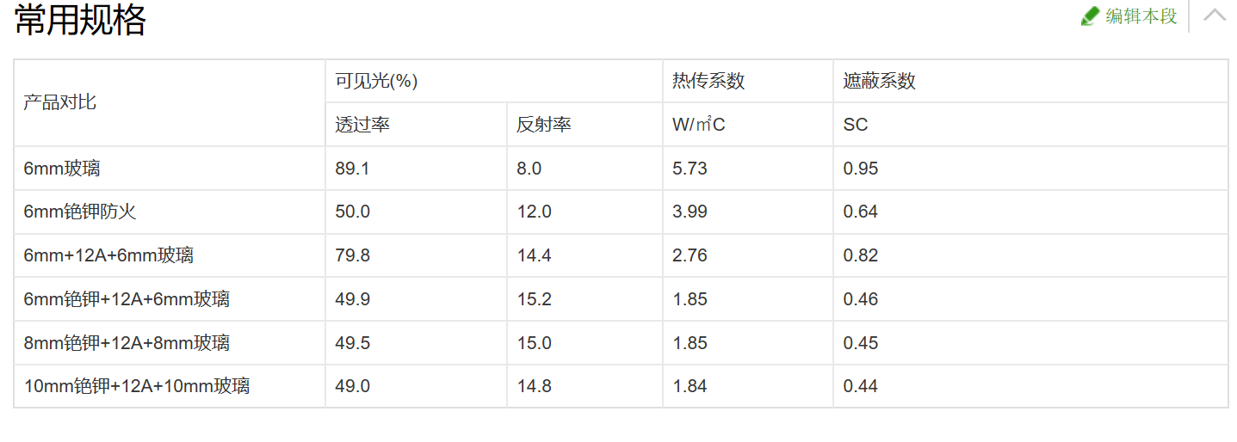Select the 常用规格 section heading
Viewport: 1237px width, 442px height.
80,19
